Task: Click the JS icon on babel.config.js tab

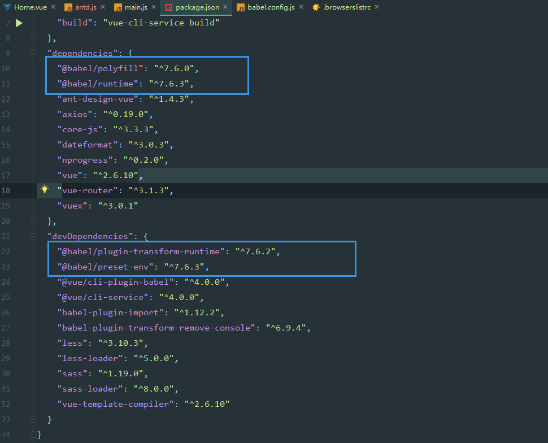Action: [241, 8]
